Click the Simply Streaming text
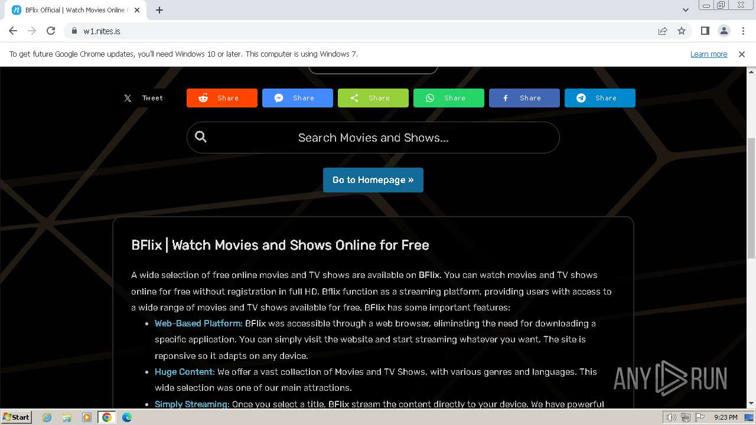 click(192, 404)
